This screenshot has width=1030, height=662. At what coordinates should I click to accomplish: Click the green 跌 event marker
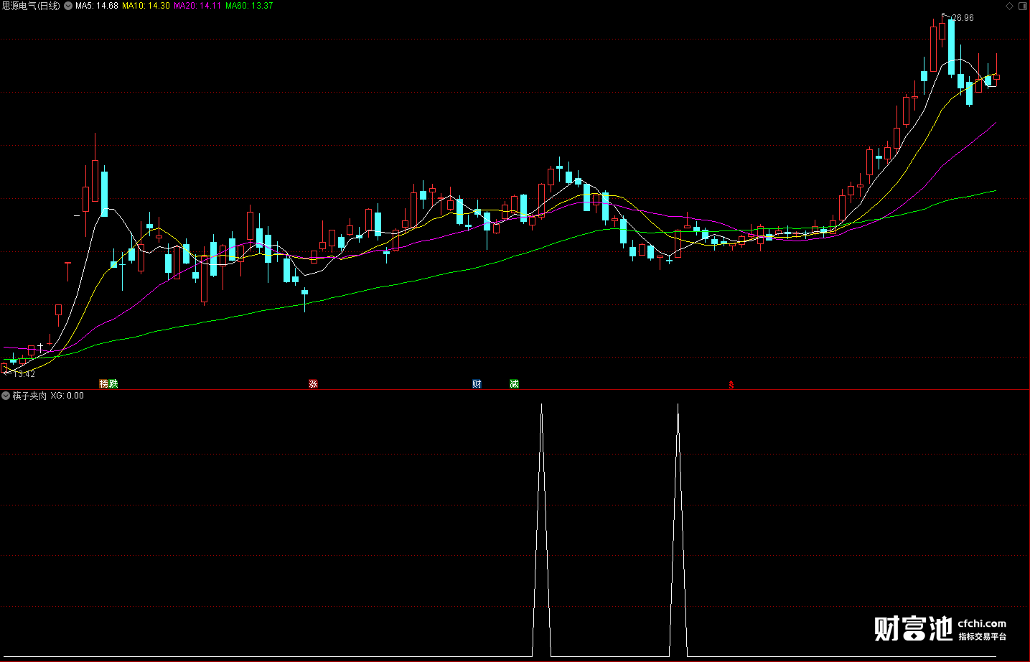113,384
